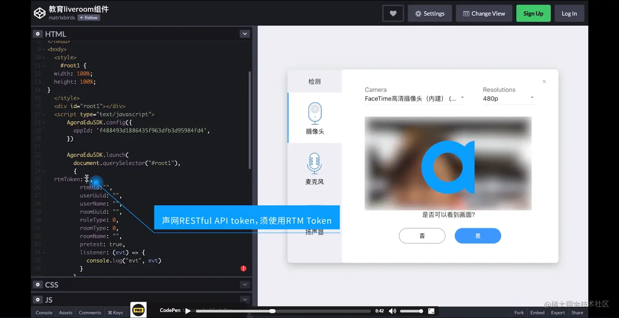Toggle the heart favorite button
The height and width of the screenshot is (318, 619).
tap(393, 13)
